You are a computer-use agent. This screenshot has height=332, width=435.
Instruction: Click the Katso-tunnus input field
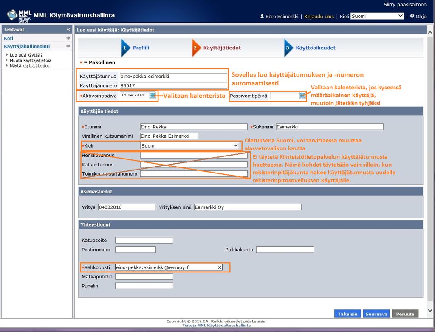pos(194,165)
